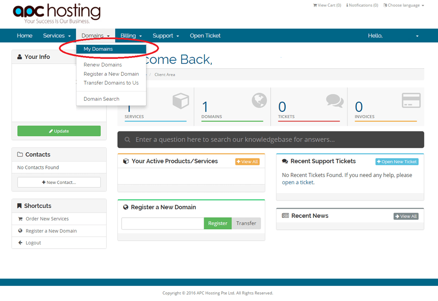Screen dimensions: 438x301
Task: Click the Recent Support Tickets comments icon
Action: tap(285, 161)
